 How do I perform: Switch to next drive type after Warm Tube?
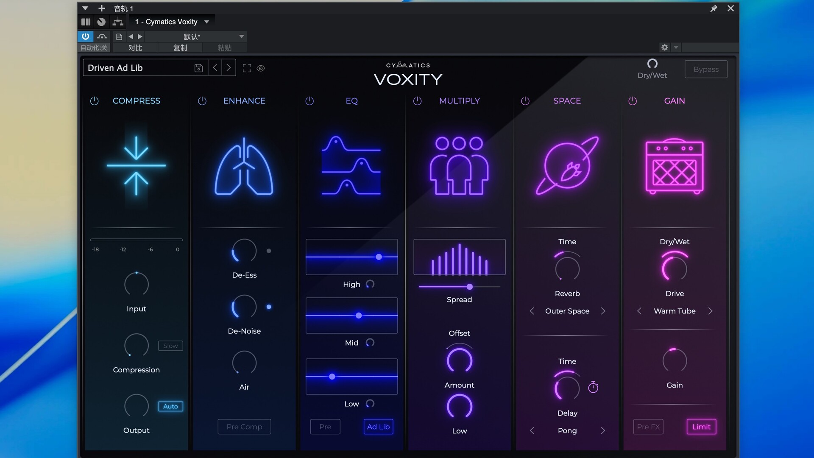click(x=711, y=311)
